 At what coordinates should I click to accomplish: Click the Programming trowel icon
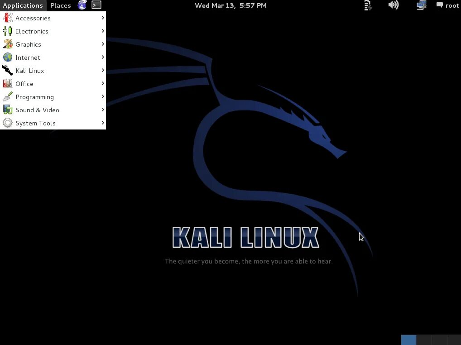click(x=8, y=97)
